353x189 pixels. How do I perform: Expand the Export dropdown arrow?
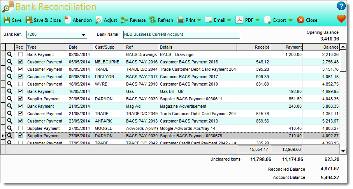click(x=290, y=20)
